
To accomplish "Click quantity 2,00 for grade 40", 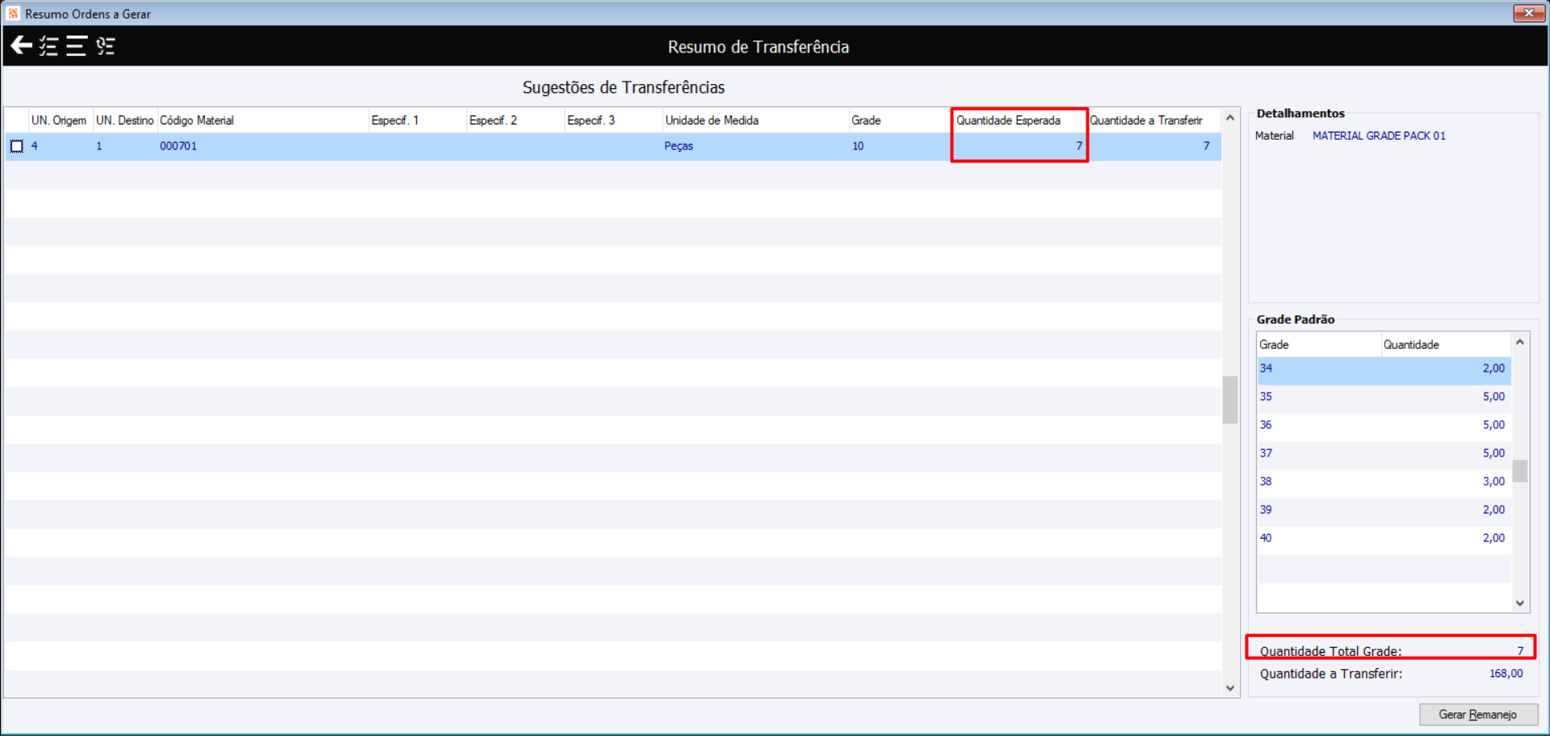I will [x=1493, y=538].
